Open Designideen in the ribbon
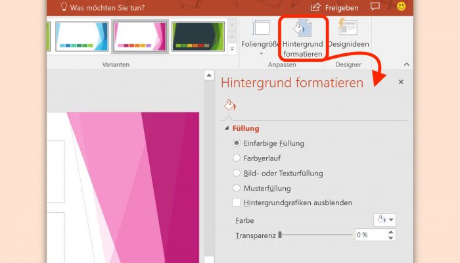Image resolution: width=460 pixels, height=263 pixels. pyautogui.click(x=348, y=33)
